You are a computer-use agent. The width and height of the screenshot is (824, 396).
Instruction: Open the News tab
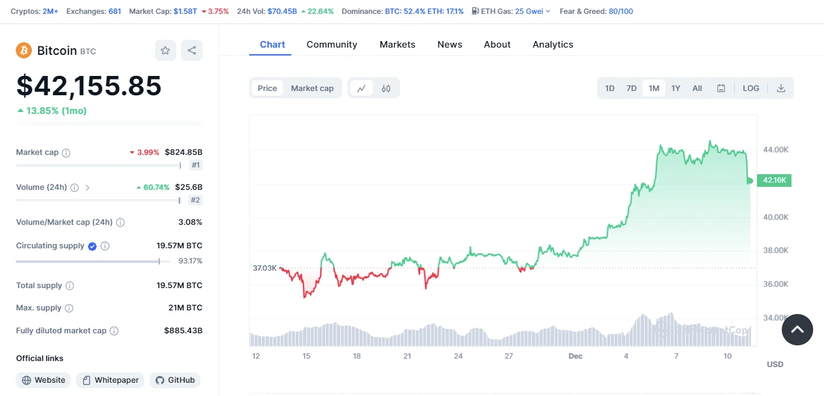[x=450, y=45]
